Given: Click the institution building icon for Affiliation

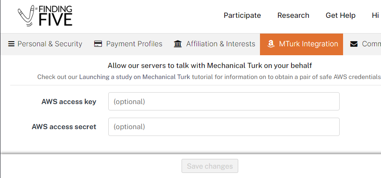Looking at the screenshot, I should pyautogui.click(x=178, y=44).
